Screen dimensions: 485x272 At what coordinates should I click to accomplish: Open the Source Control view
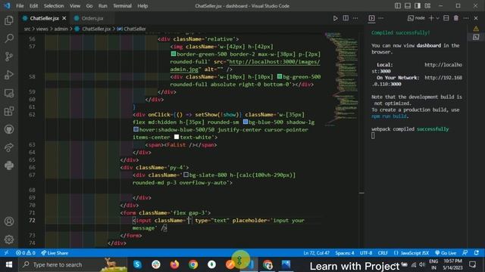[9, 57]
